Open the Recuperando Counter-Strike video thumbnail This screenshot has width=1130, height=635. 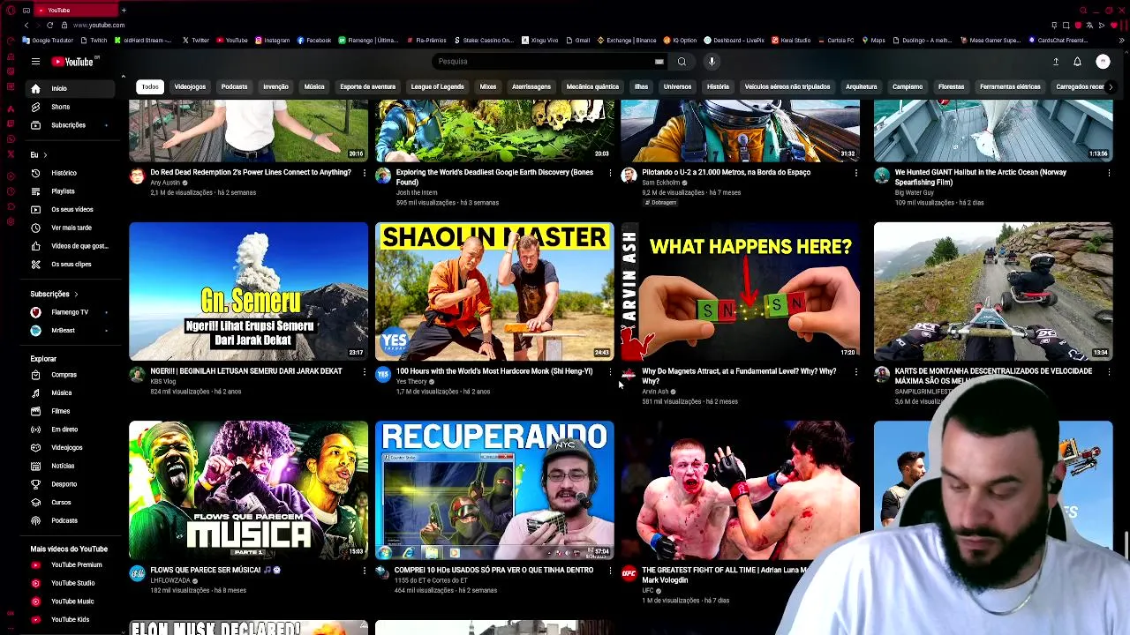[x=494, y=490]
